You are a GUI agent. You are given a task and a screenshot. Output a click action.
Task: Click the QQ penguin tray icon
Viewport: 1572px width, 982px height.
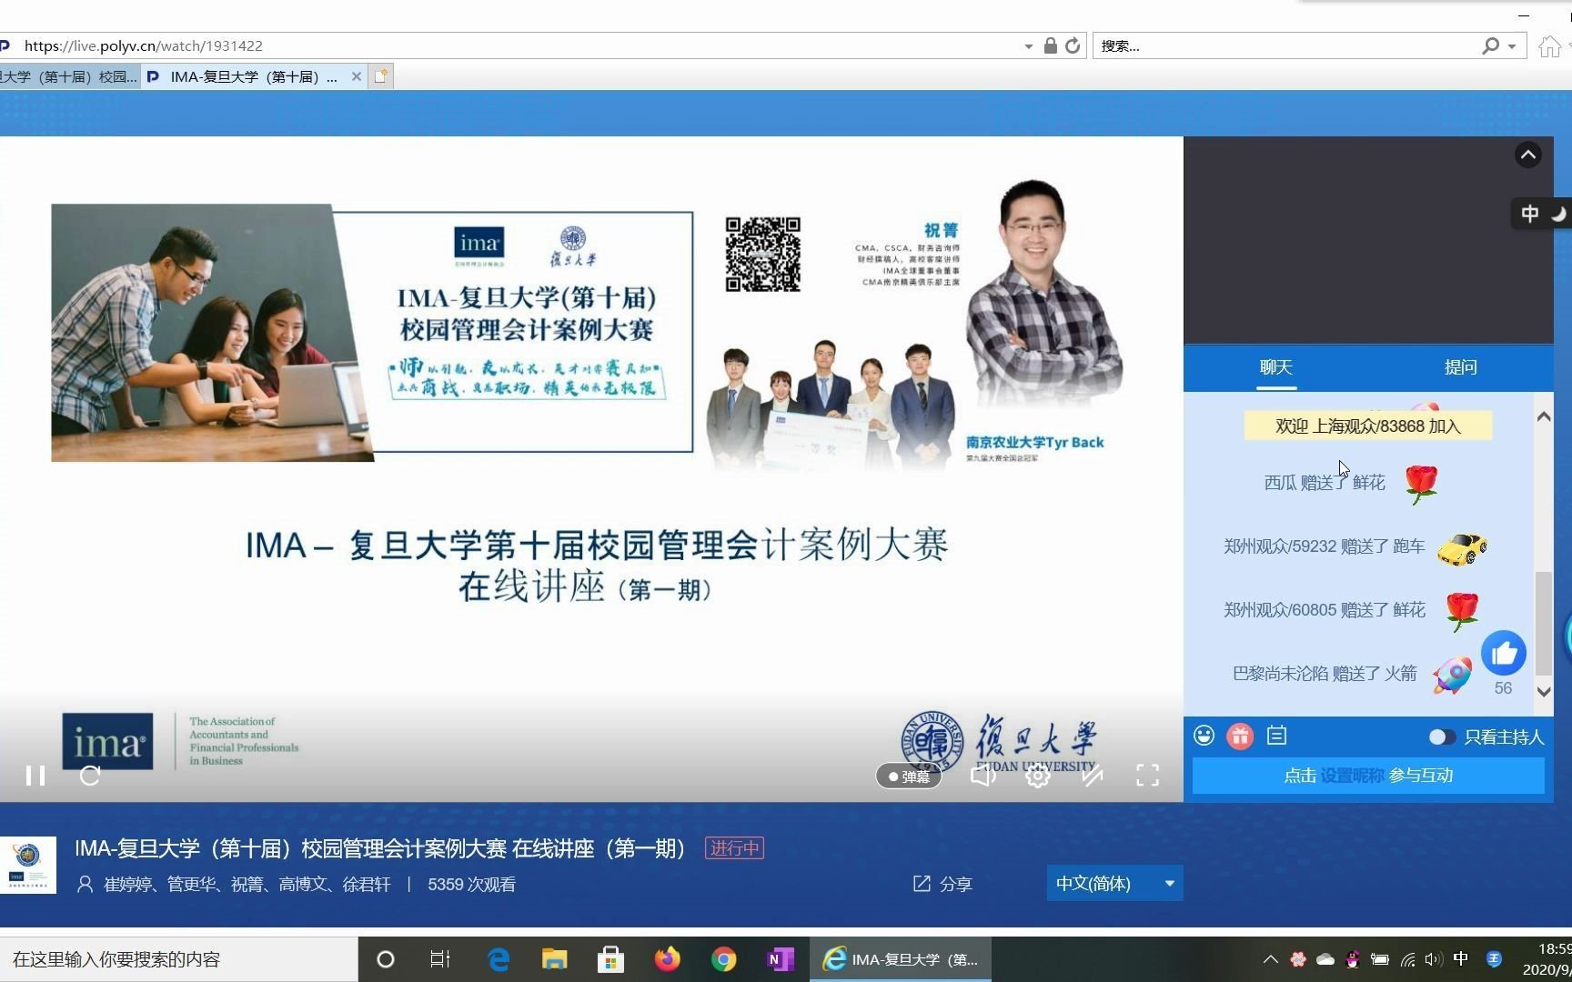[1353, 959]
